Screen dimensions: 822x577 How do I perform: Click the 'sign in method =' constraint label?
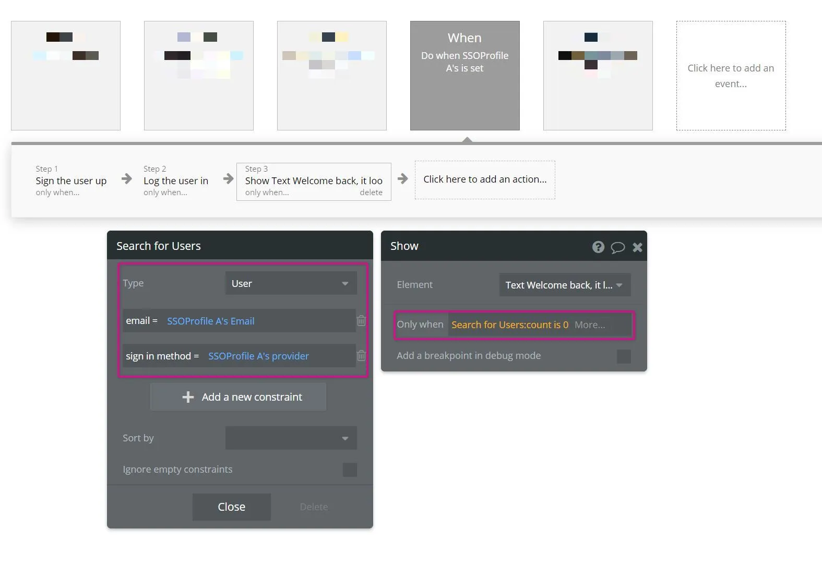click(162, 356)
